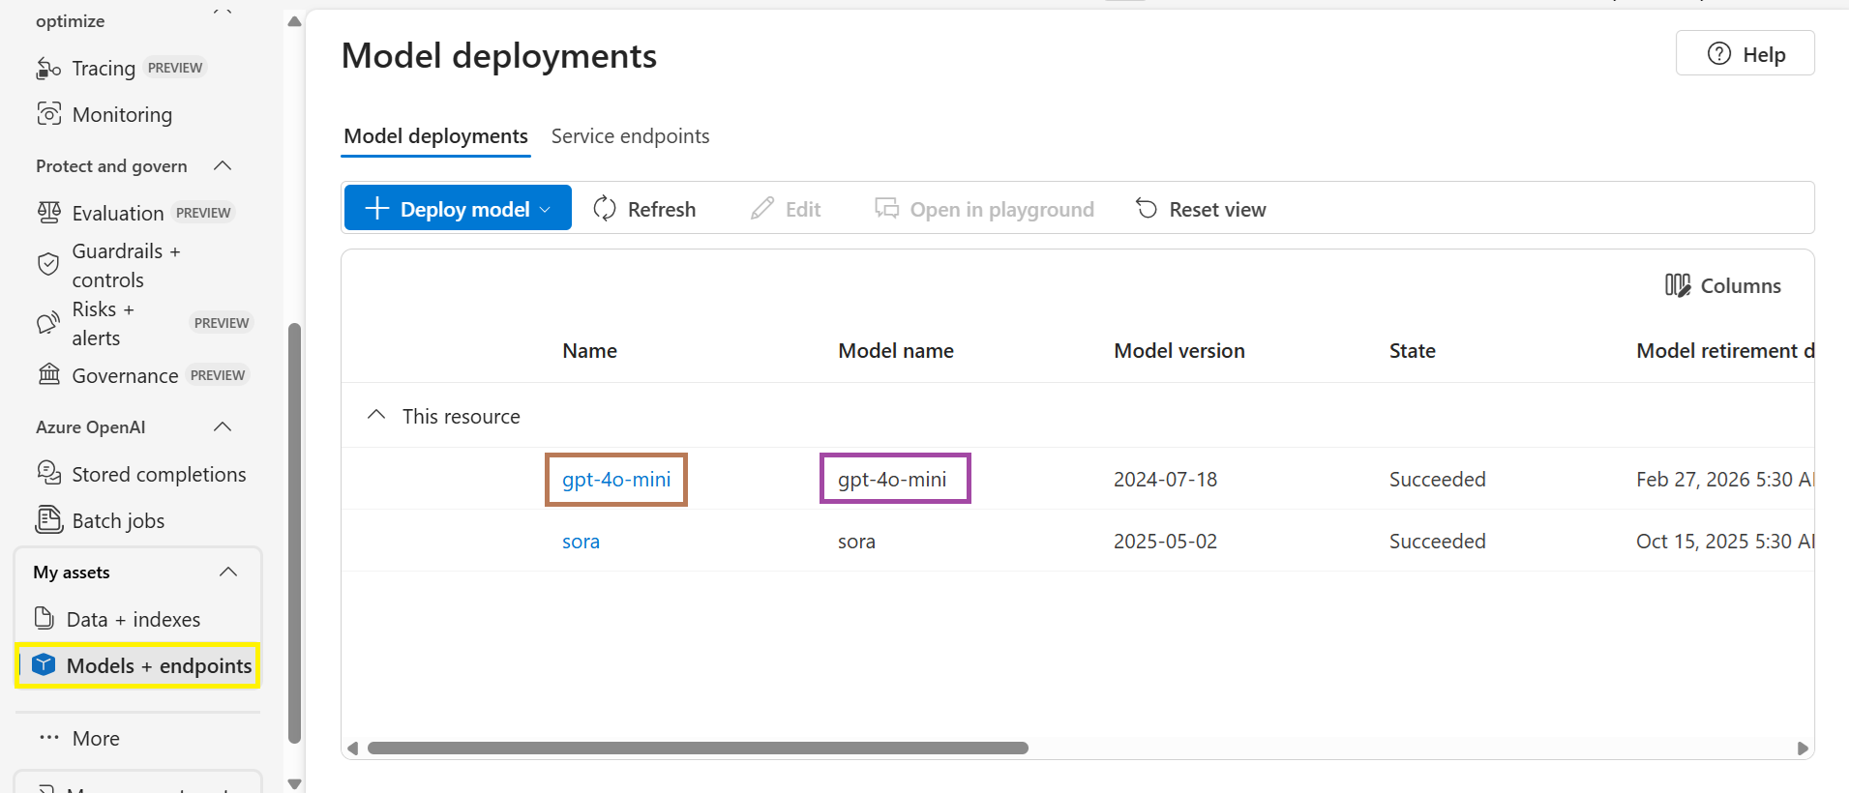This screenshot has height=793, width=1849.
Task: Click the Columns settings icon
Action: tap(1678, 285)
